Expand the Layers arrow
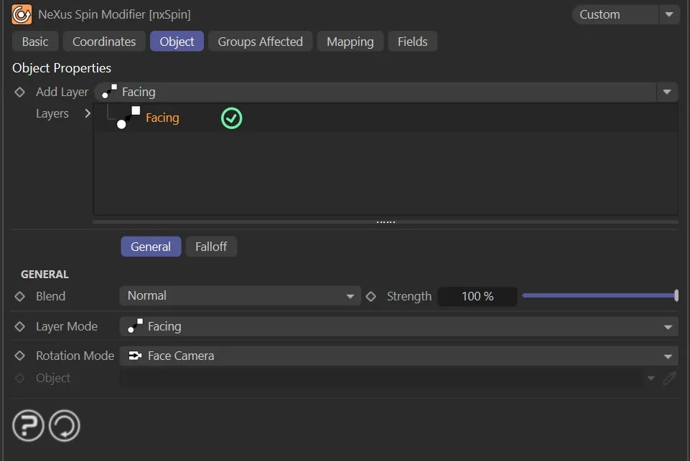 point(87,113)
